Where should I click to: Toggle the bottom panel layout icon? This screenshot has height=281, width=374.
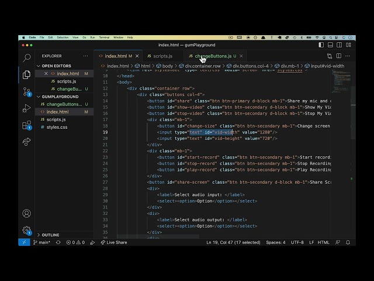(x=330, y=45)
